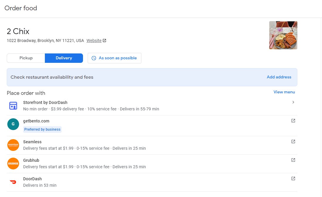Click the Seamless delivery fees details text
The height and width of the screenshot is (197, 322).
84,148
